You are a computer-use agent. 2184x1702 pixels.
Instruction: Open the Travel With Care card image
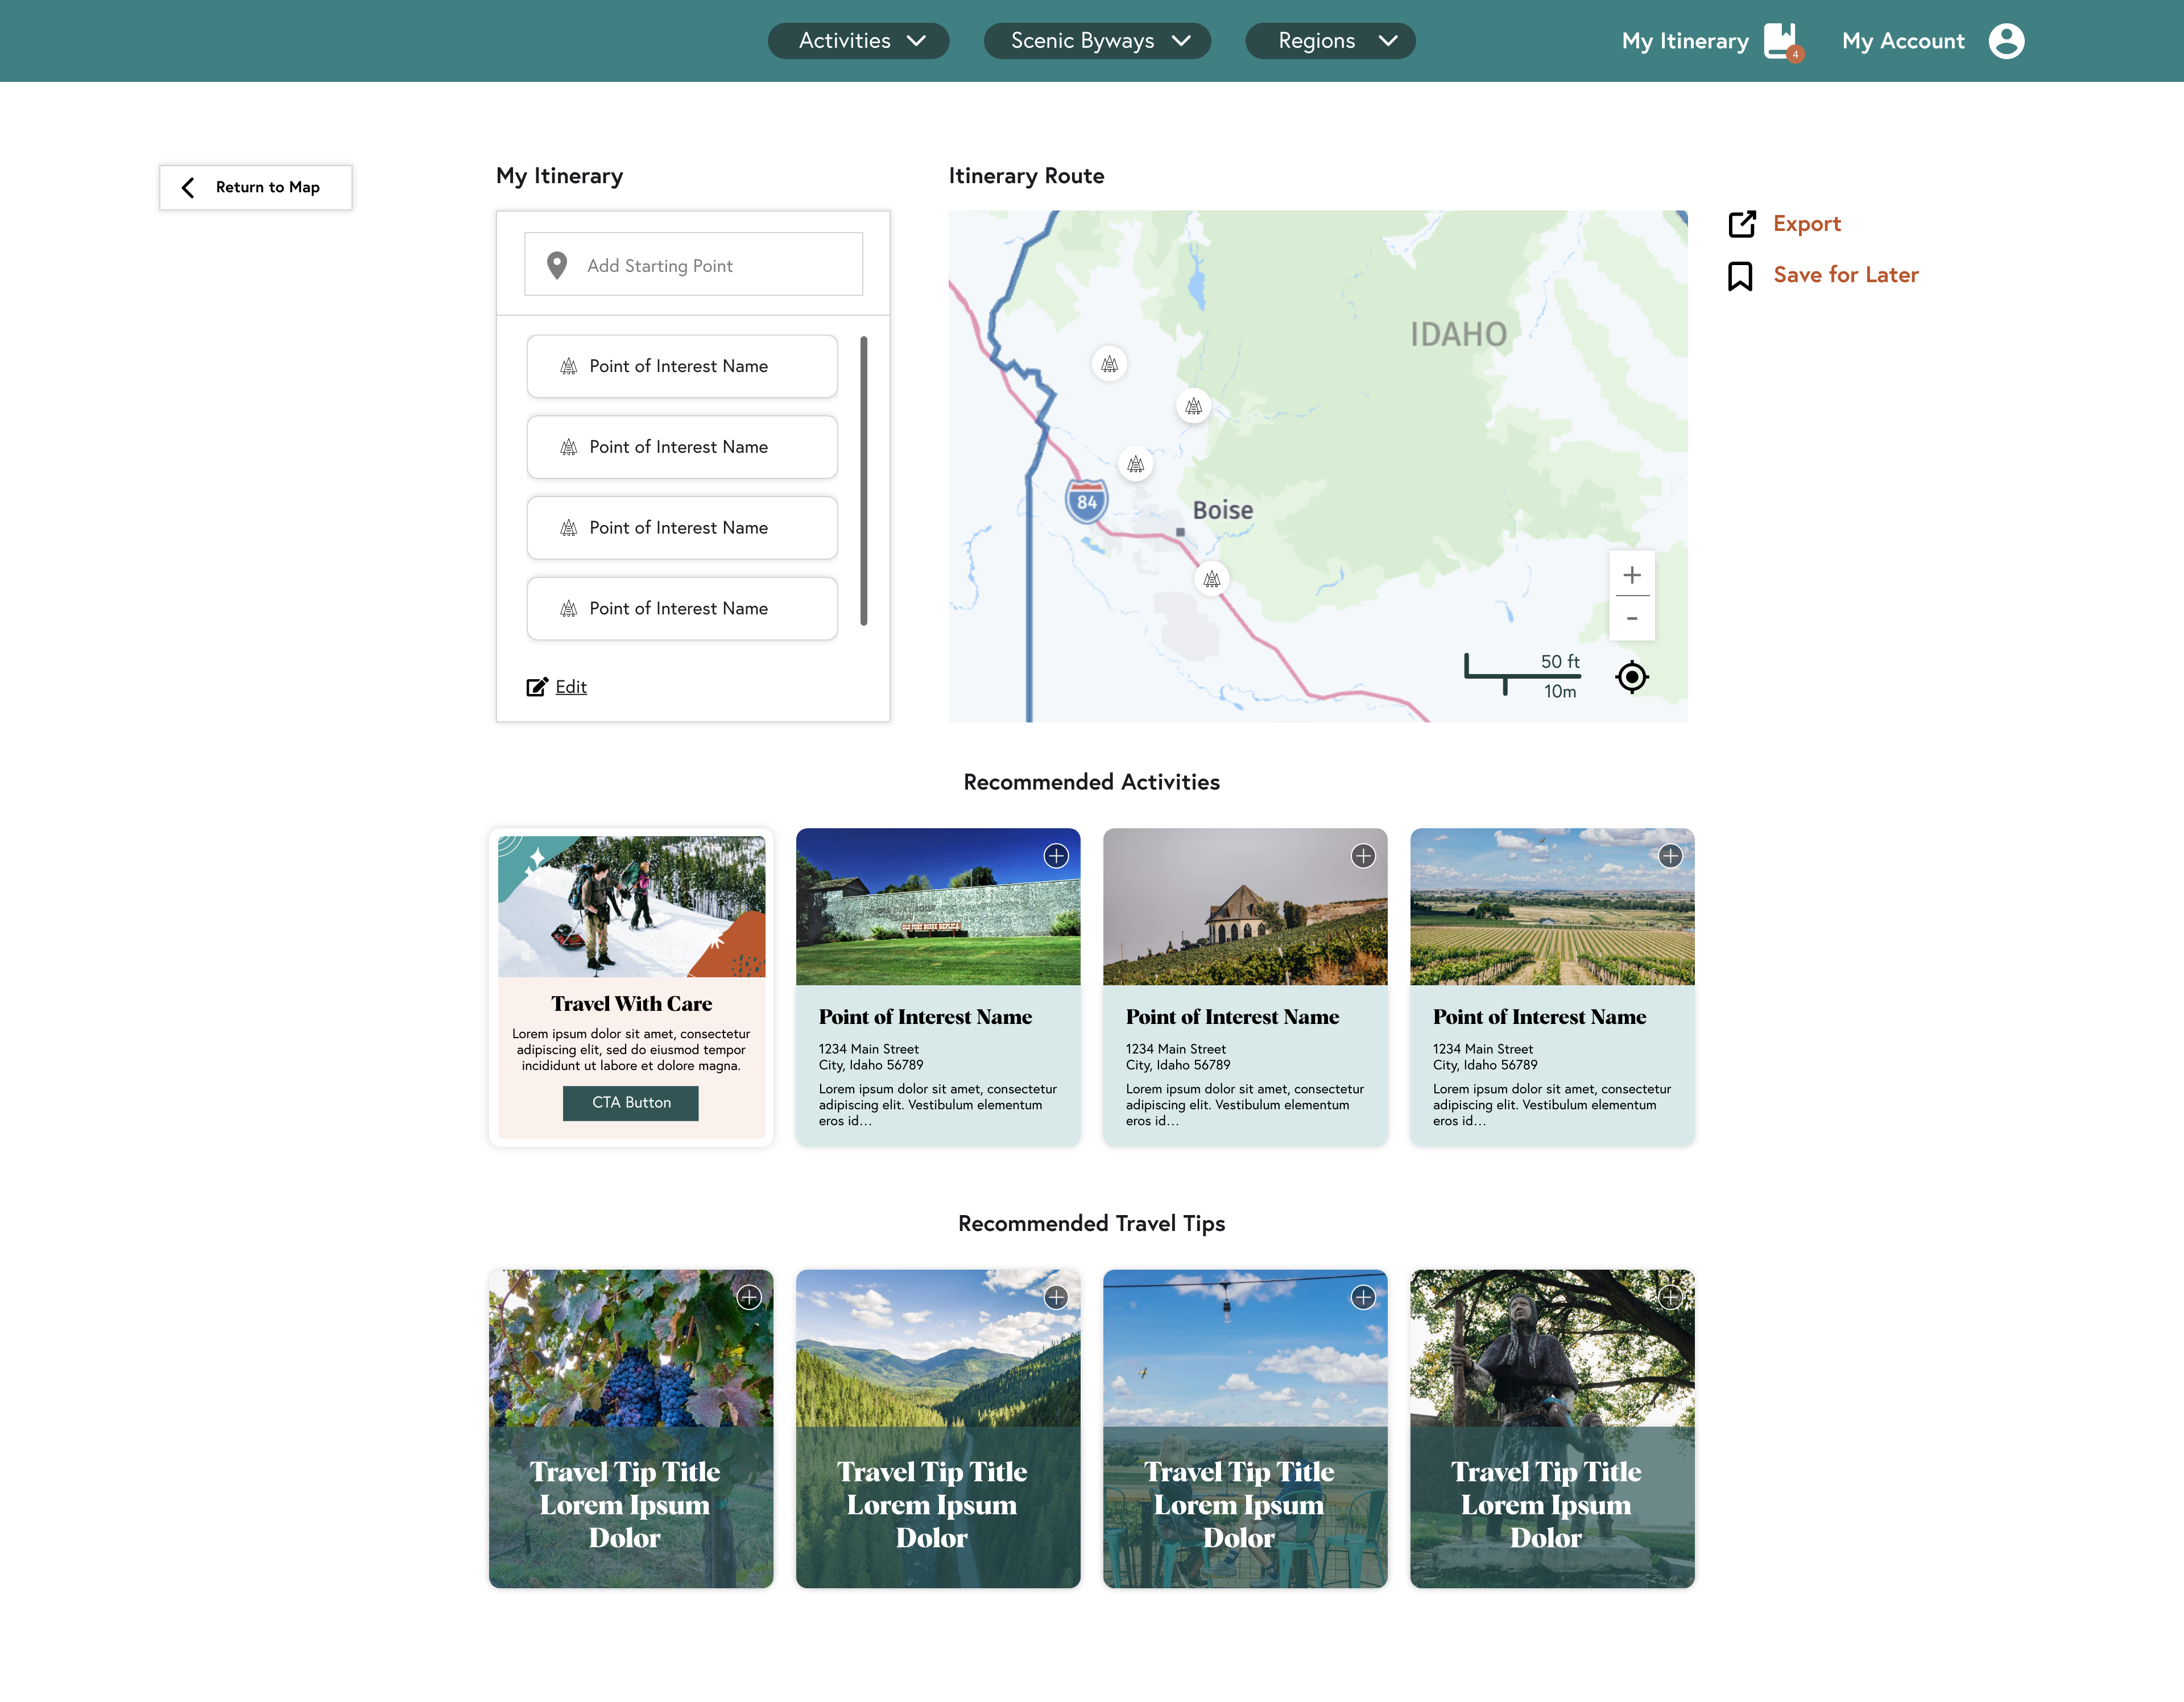point(631,907)
